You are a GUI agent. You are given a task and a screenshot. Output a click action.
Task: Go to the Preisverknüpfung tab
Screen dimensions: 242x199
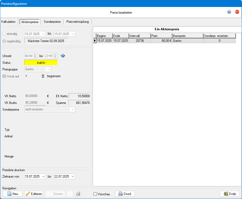[77, 22]
